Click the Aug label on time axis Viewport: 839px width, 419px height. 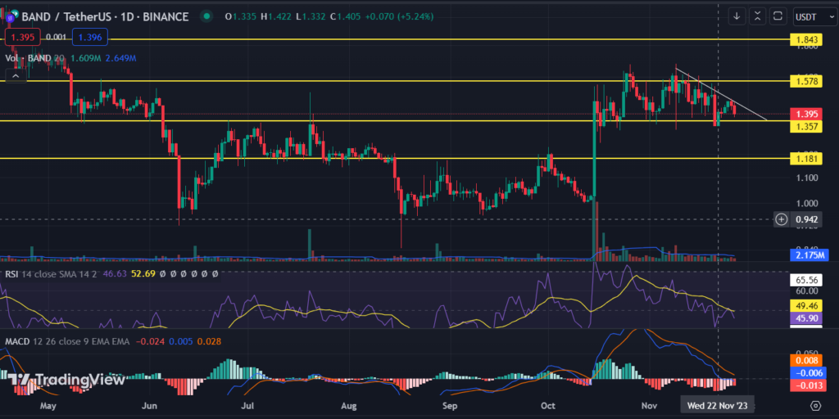pyautogui.click(x=349, y=405)
